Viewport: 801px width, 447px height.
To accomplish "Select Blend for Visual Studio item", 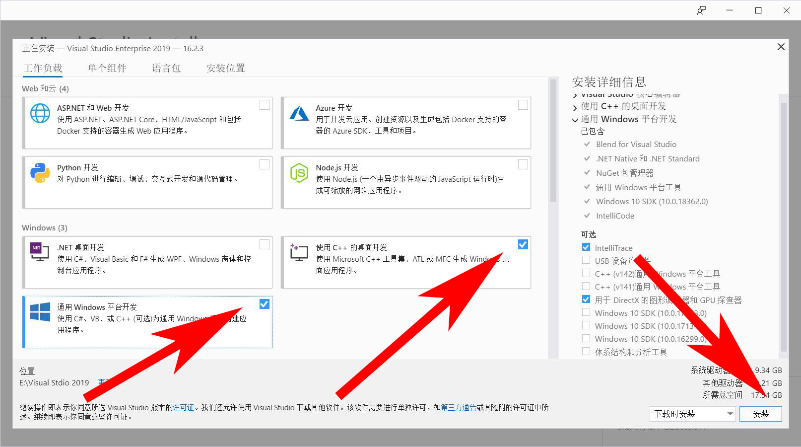I will (636, 144).
